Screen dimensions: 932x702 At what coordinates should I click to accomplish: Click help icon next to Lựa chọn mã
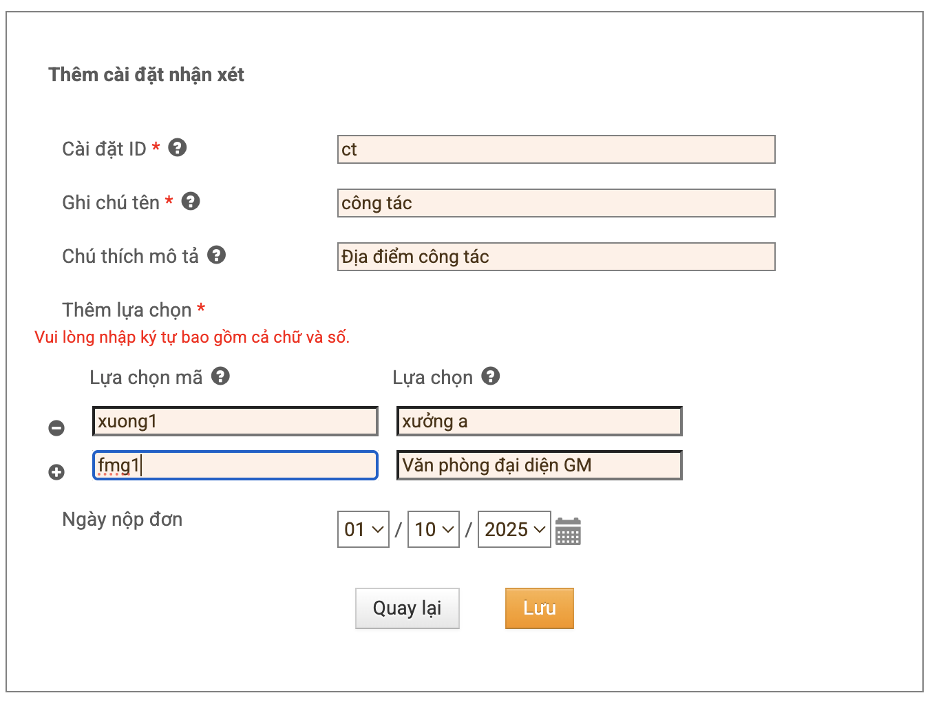click(220, 376)
